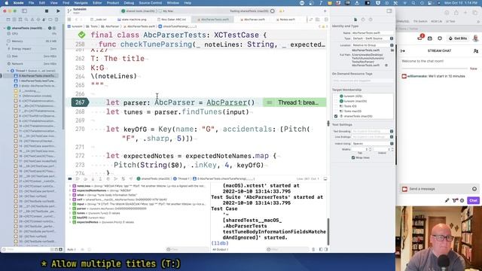The image size is (482, 271).
Task: Open the Report navigator tab
Action: [x=56, y=20]
